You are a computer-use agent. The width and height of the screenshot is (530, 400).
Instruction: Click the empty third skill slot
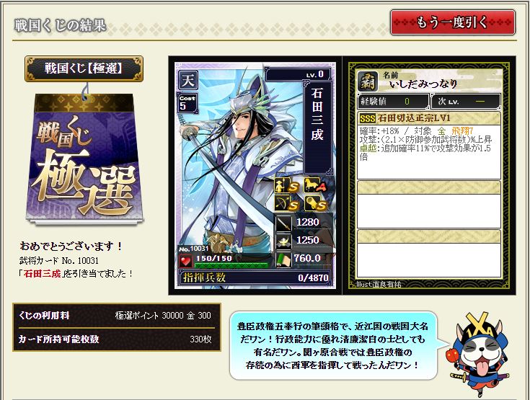[x=428, y=254]
